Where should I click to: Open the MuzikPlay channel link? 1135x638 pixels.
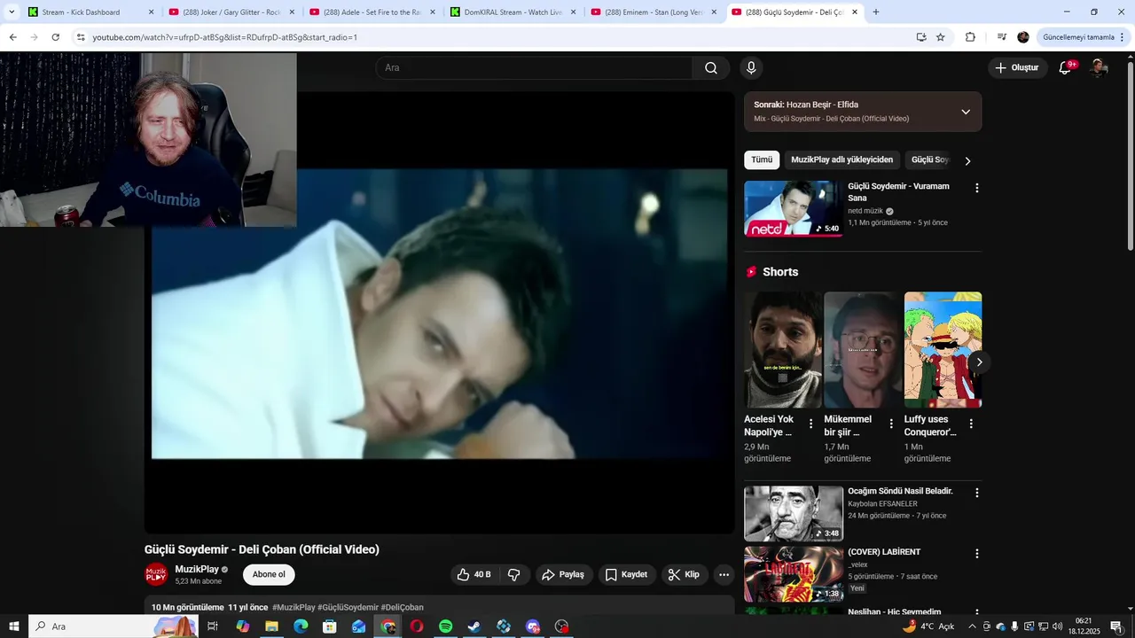[197, 569]
